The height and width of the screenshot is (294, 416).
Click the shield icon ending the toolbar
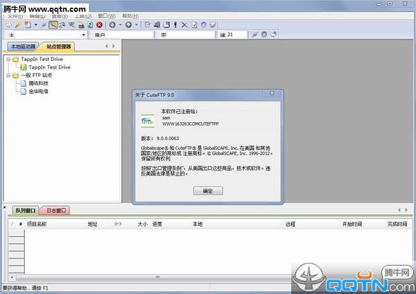pyautogui.click(x=213, y=25)
